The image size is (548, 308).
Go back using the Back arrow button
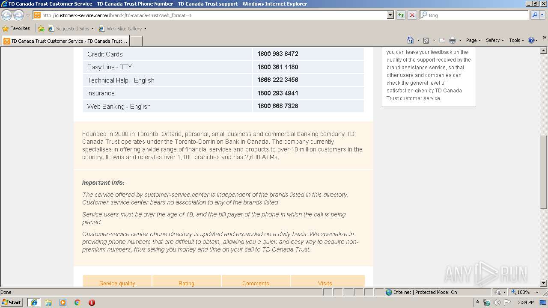pos(6,15)
